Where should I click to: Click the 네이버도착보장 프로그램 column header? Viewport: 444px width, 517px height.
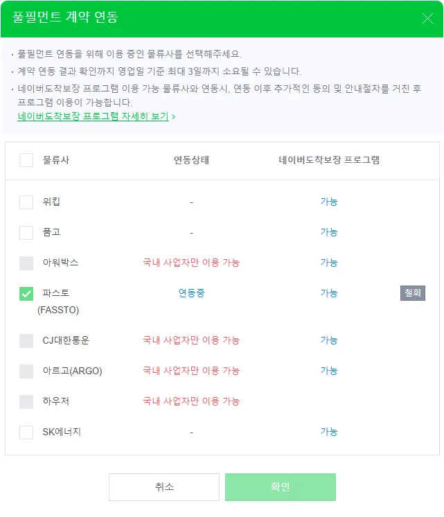(329, 160)
